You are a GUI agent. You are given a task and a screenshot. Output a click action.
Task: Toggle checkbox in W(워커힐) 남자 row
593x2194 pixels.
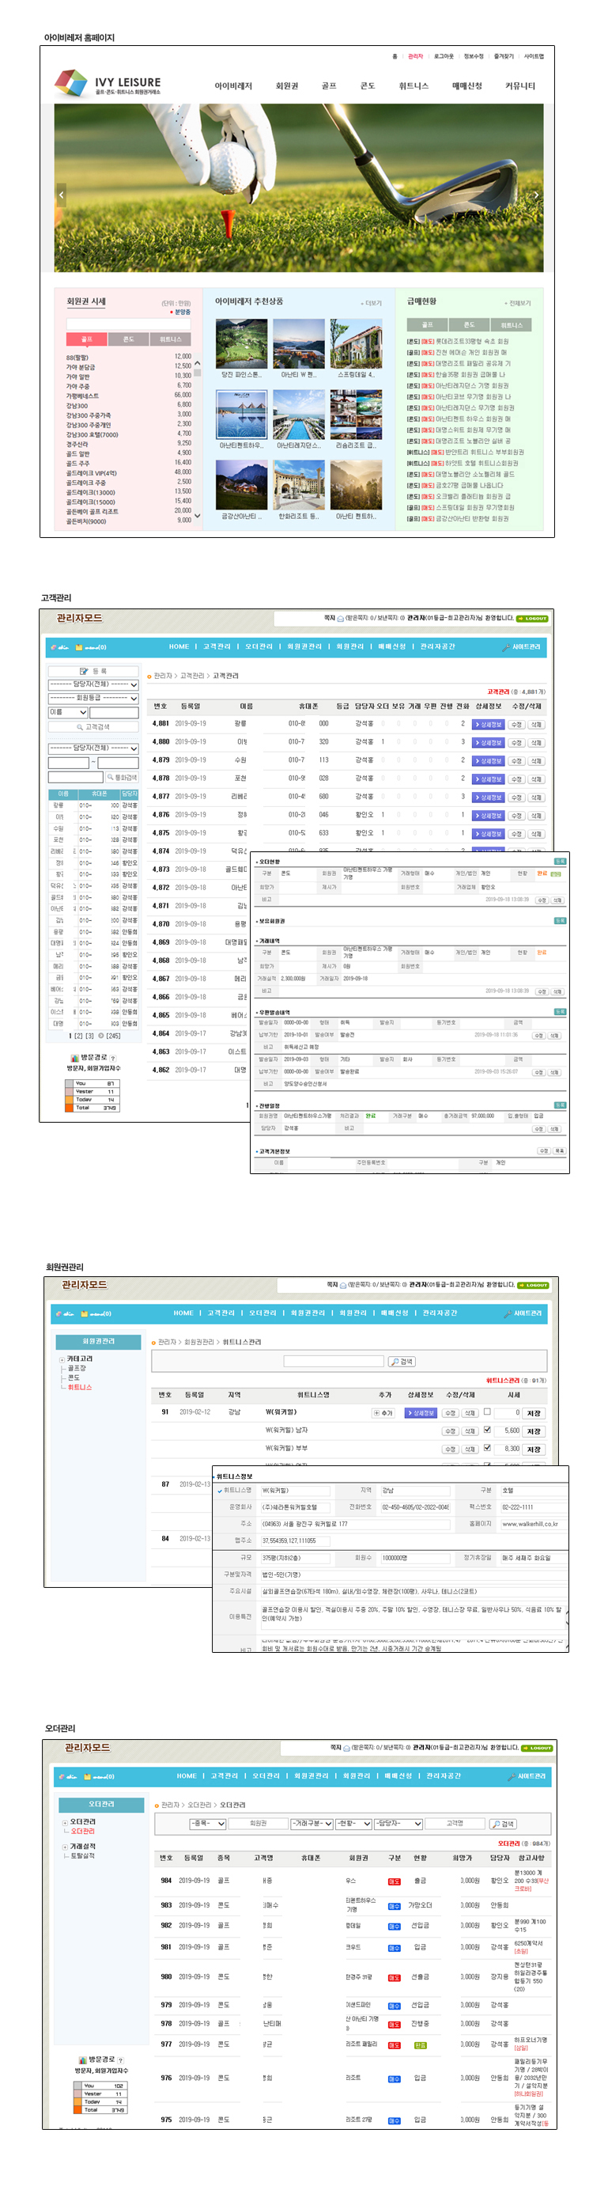click(x=486, y=1430)
